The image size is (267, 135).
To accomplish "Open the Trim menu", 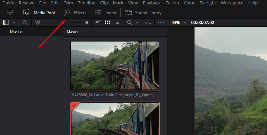I will pyautogui.click(x=68, y=3).
